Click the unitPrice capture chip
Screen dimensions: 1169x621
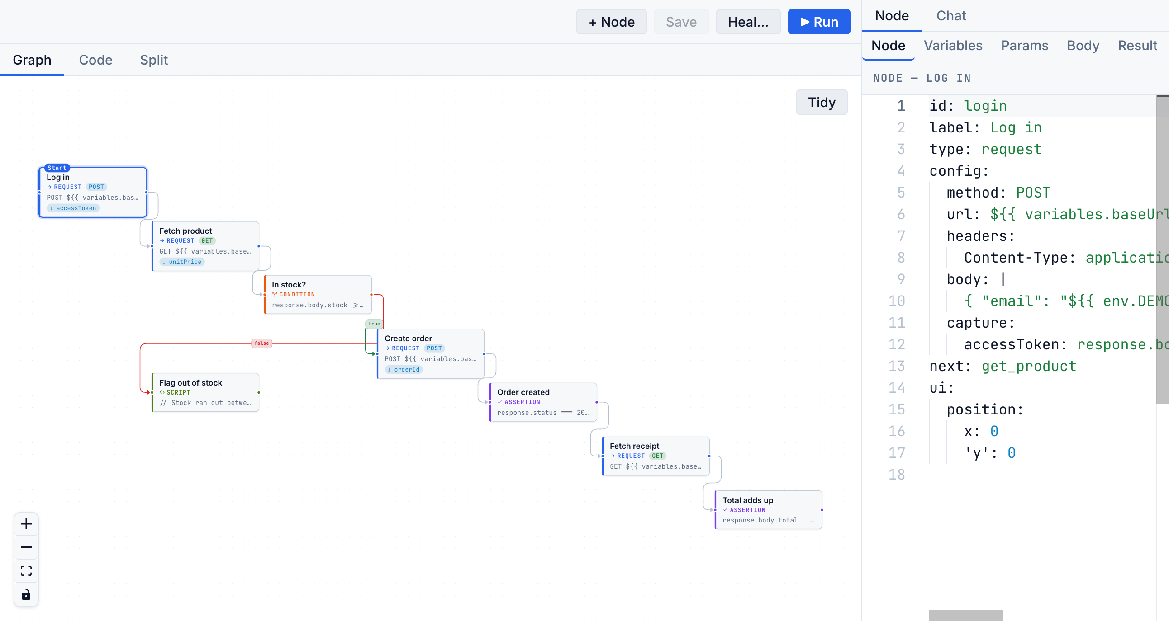[x=182, y=262]
